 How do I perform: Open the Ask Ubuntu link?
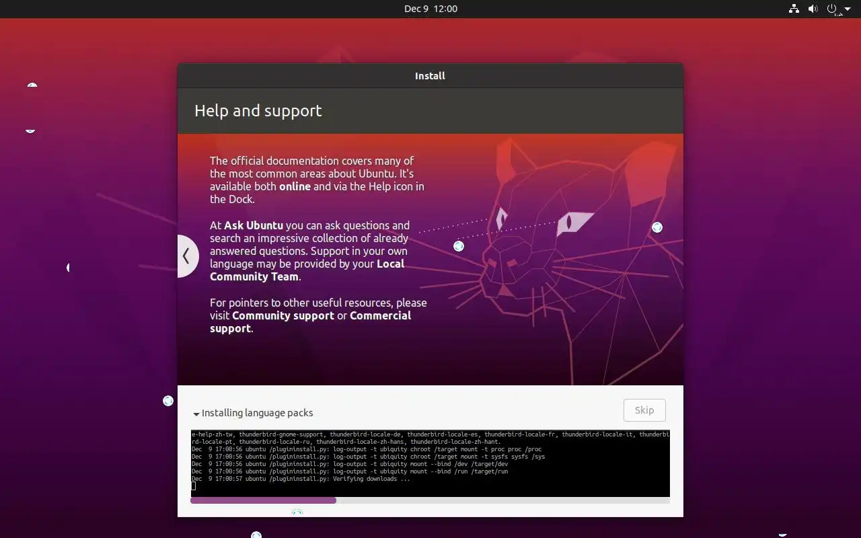pos(254,225)
